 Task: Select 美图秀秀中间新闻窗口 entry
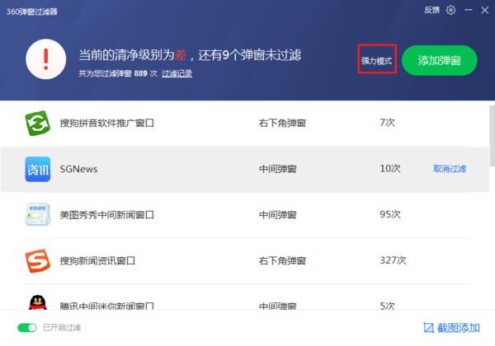pyautogui.click(x=107, y=215)
